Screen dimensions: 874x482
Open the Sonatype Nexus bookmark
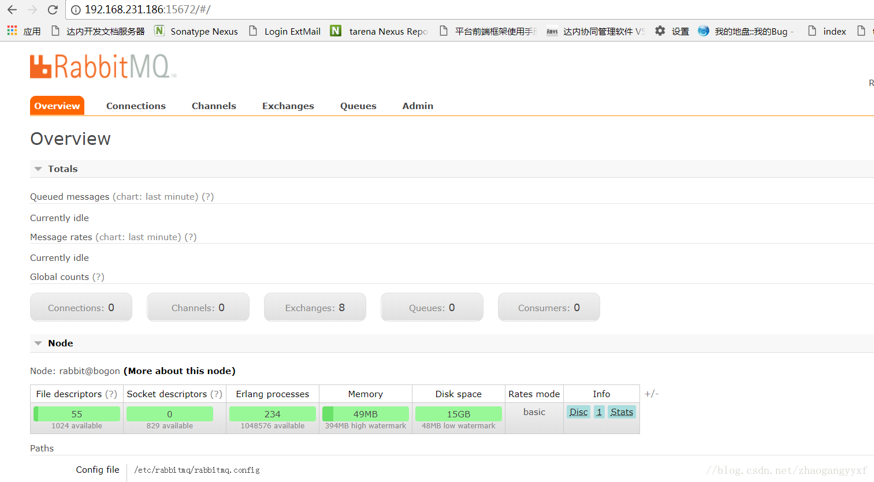(x=196, y=31)
